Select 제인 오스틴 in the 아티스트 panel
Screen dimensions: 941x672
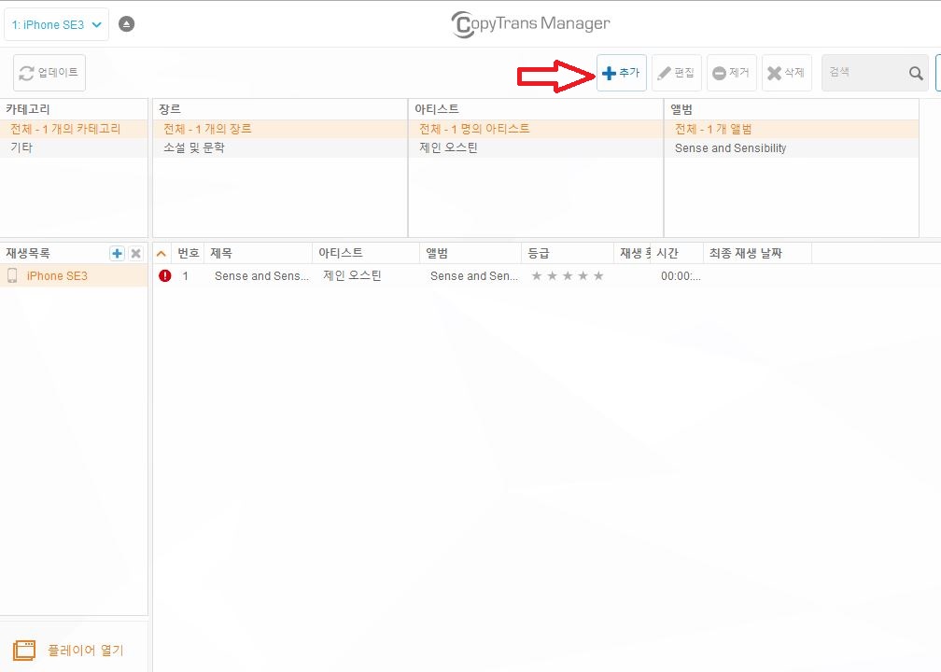tap(446, 147)
